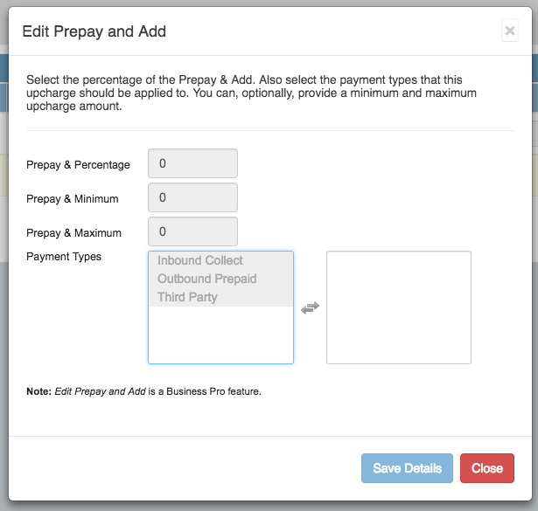Select Outbound Prepaid in the list

point(207,279)
